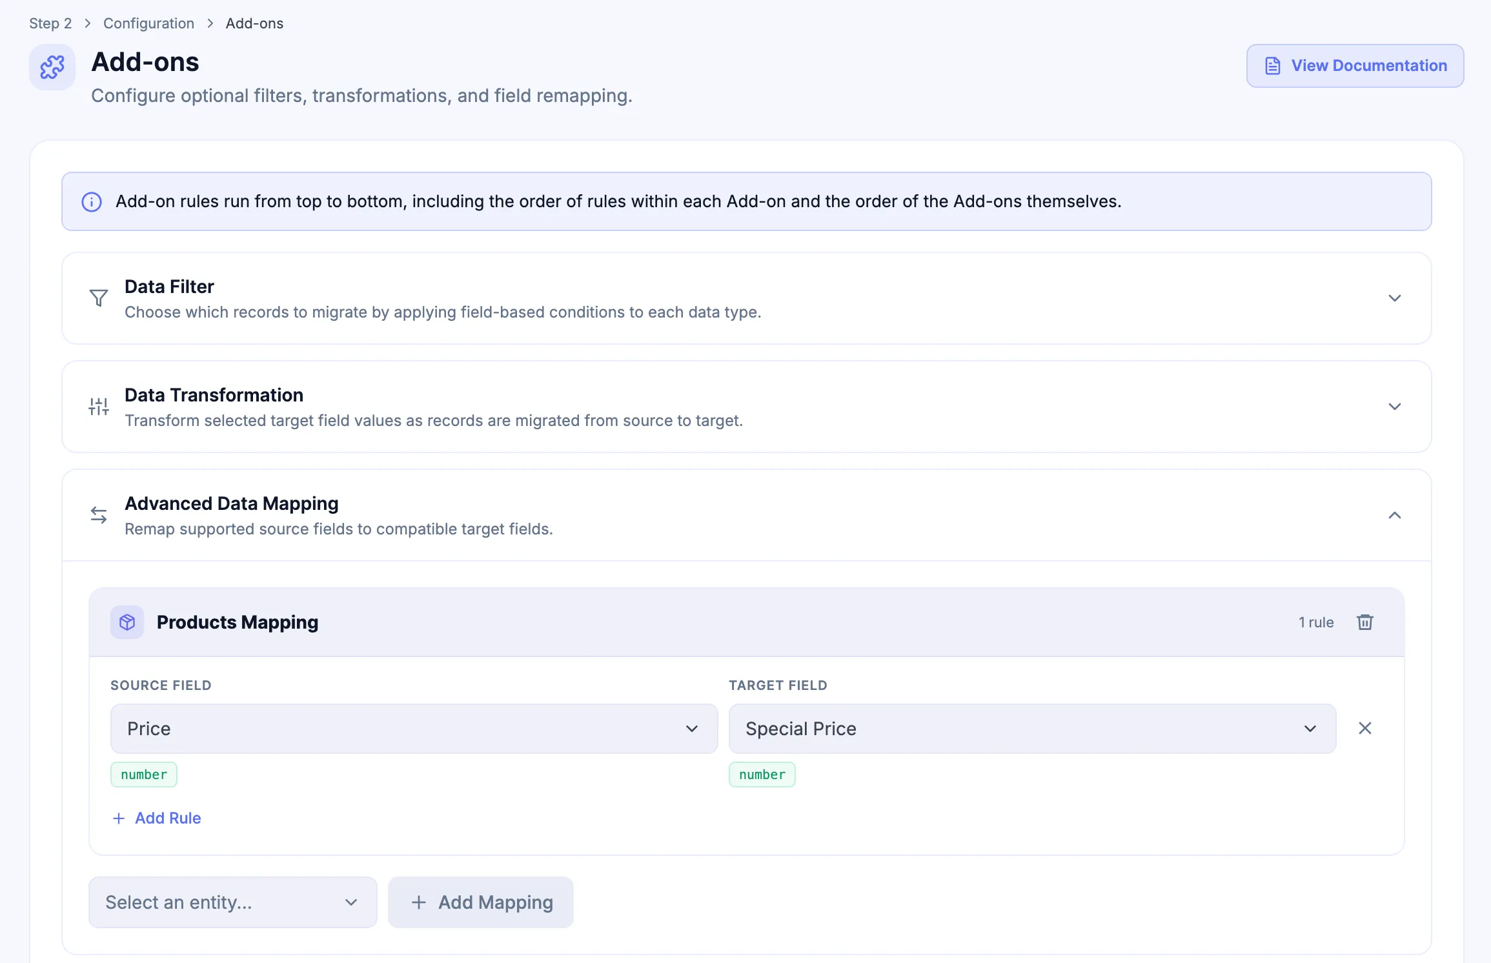Image resolution: width=1491 pixels, height=963 pixels.
Task: Delete Products Mapping via the trash icon
Action: pyautogui.click(x=1365, y=622)
